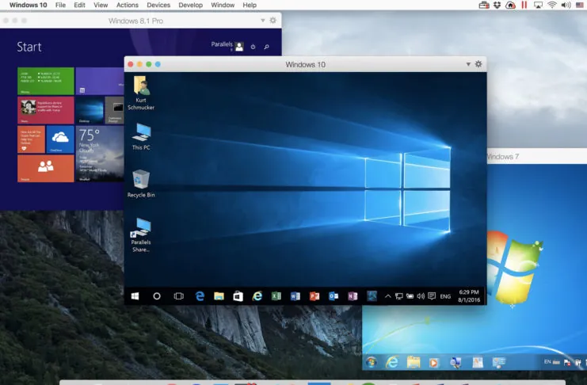Select the This PC desktop icon
The height and width of the screenshot is (385, 587).
pos(141,136)
